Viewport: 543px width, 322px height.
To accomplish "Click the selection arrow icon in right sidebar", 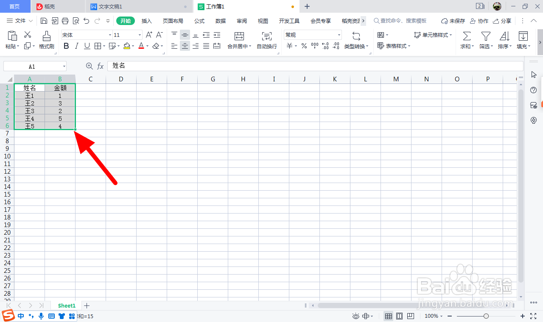I will (x=534, y=75).
